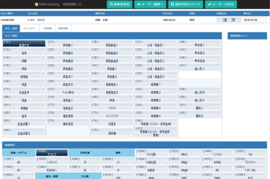This screenshot has height=179, width=270.
Task: Select set item [46] 甲状腺Ⅰ
Action: pos(200,44)
